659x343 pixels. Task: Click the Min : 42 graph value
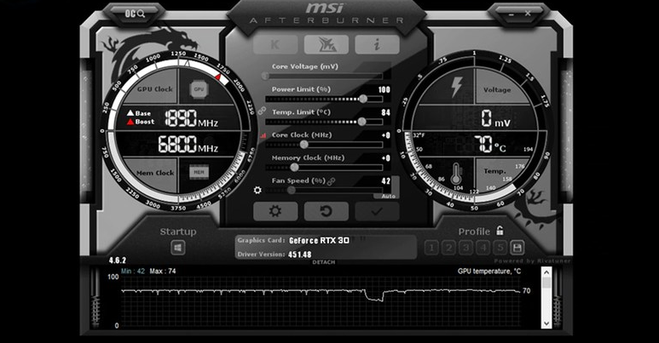(x=133, y=272)
